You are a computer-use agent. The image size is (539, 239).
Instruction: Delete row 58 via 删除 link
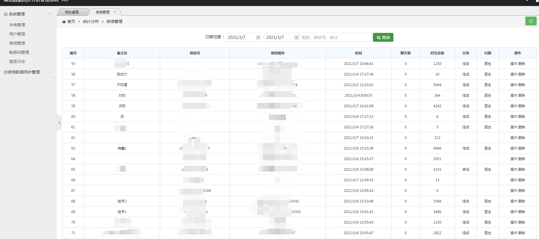point(522,95)
